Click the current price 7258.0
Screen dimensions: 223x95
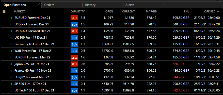coord(129,38)
